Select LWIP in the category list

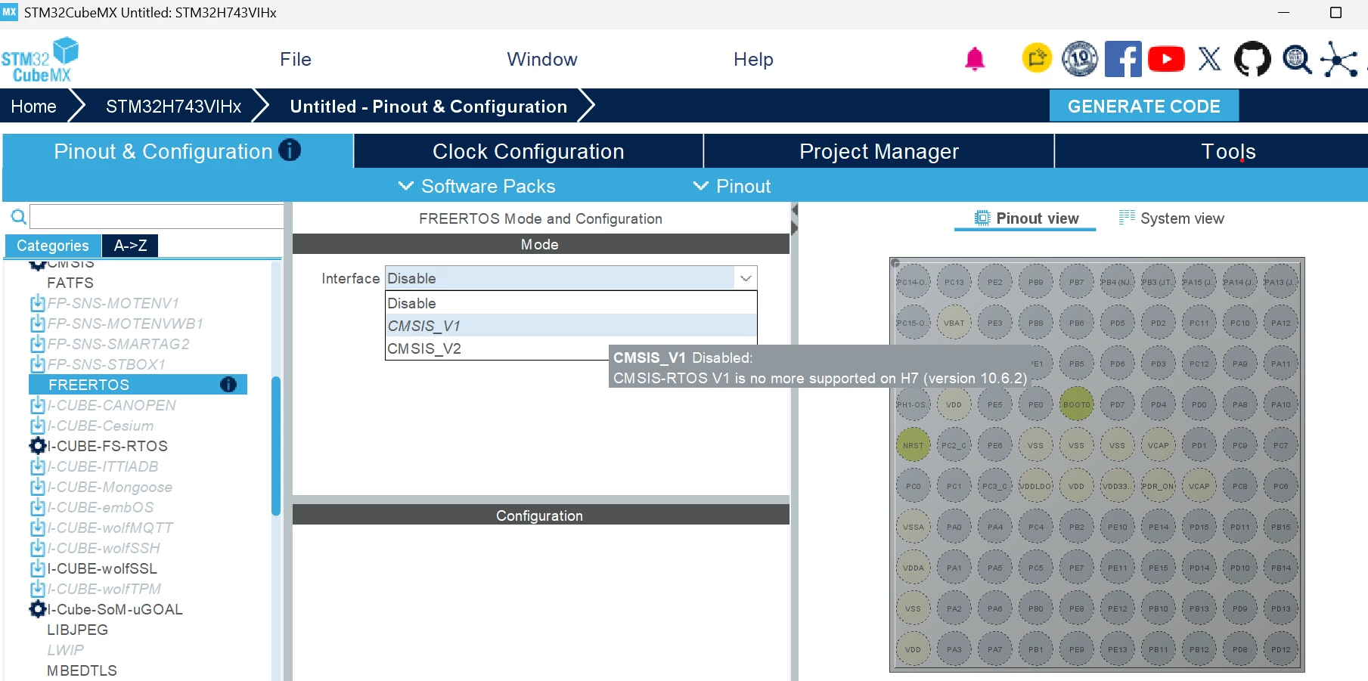pos(66,650)
